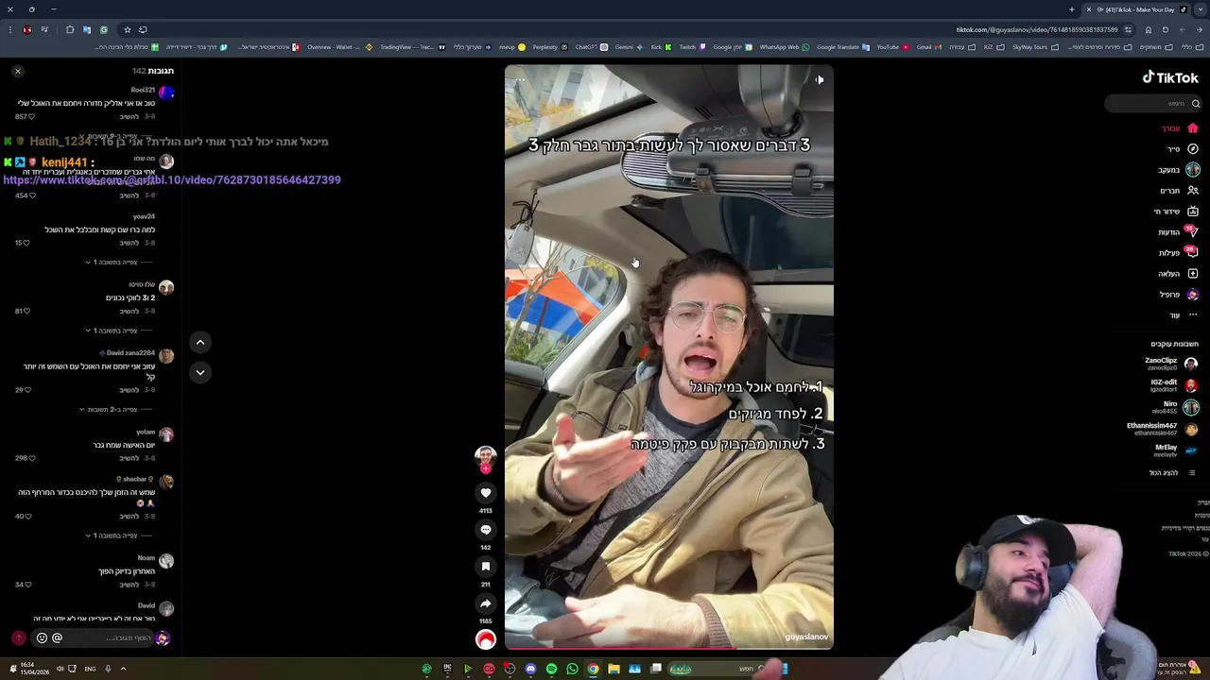Like the video with the heart icon
The height and width of the screenshot is (680, 1210).
[486, 493]
